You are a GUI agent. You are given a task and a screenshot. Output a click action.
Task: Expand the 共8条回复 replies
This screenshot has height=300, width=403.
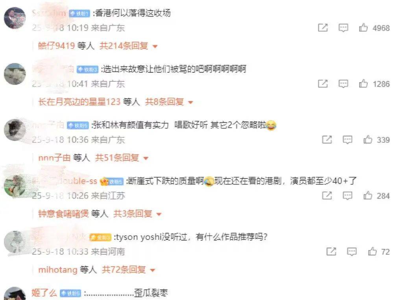pyautogui.click(x=169, y=102)
